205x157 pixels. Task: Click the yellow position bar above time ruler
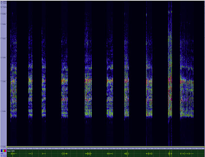[106, 147]
